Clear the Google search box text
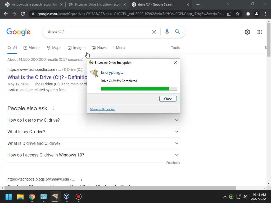 [154, 32]
